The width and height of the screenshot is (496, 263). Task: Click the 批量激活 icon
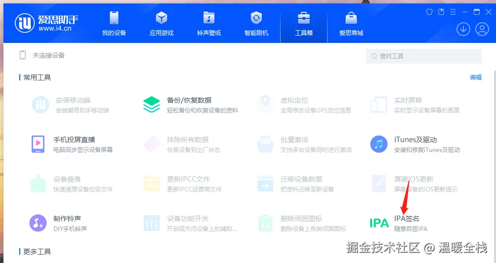click(265, 144)
